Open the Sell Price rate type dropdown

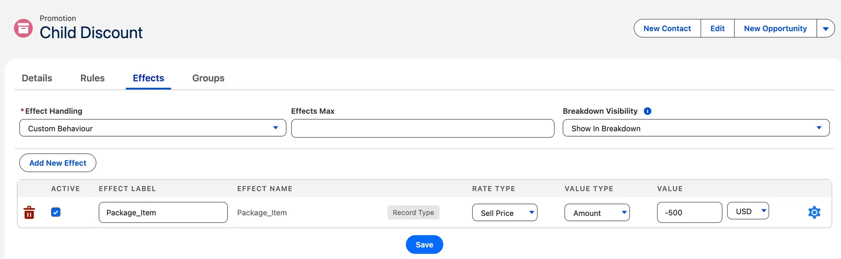click(x=504, y=213)
